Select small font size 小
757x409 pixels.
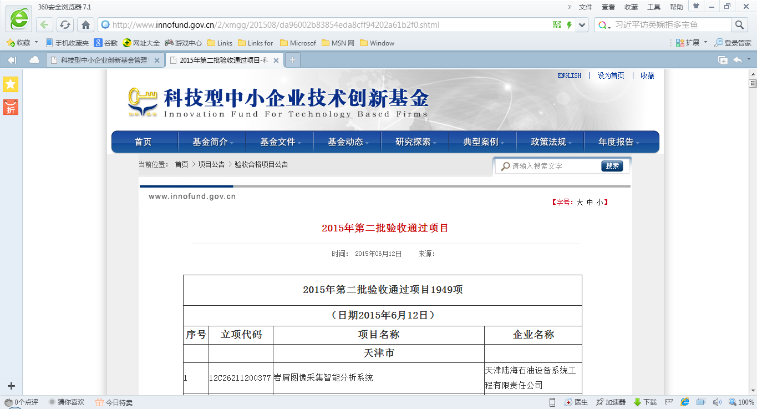599,203
